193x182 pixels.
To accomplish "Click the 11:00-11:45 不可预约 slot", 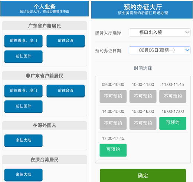I will tap(173, 96).
